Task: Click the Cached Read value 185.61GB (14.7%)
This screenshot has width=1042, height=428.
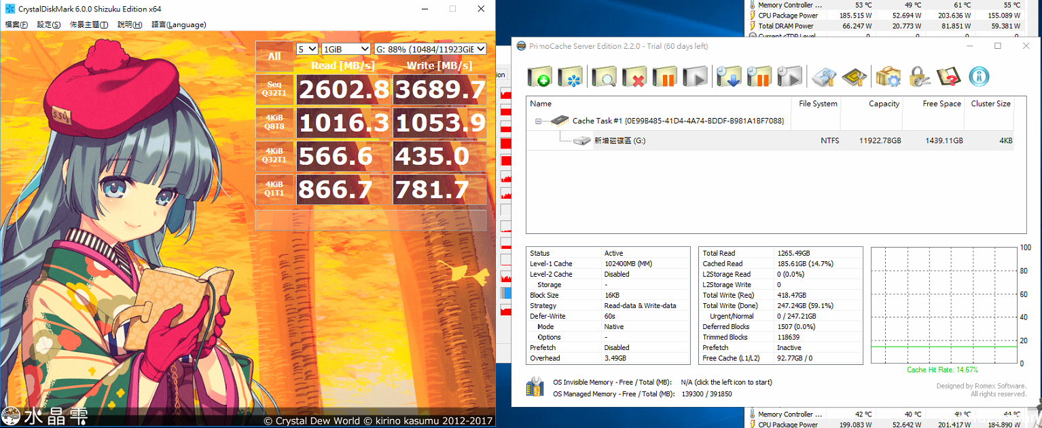Action: tap(806, 264)
